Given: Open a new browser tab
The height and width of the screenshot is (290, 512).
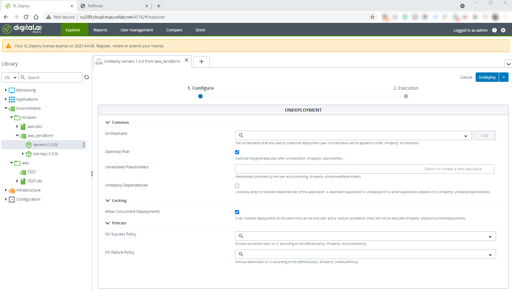Looking at the screenshot, I should pyautogui.click(x=159, y=6).
